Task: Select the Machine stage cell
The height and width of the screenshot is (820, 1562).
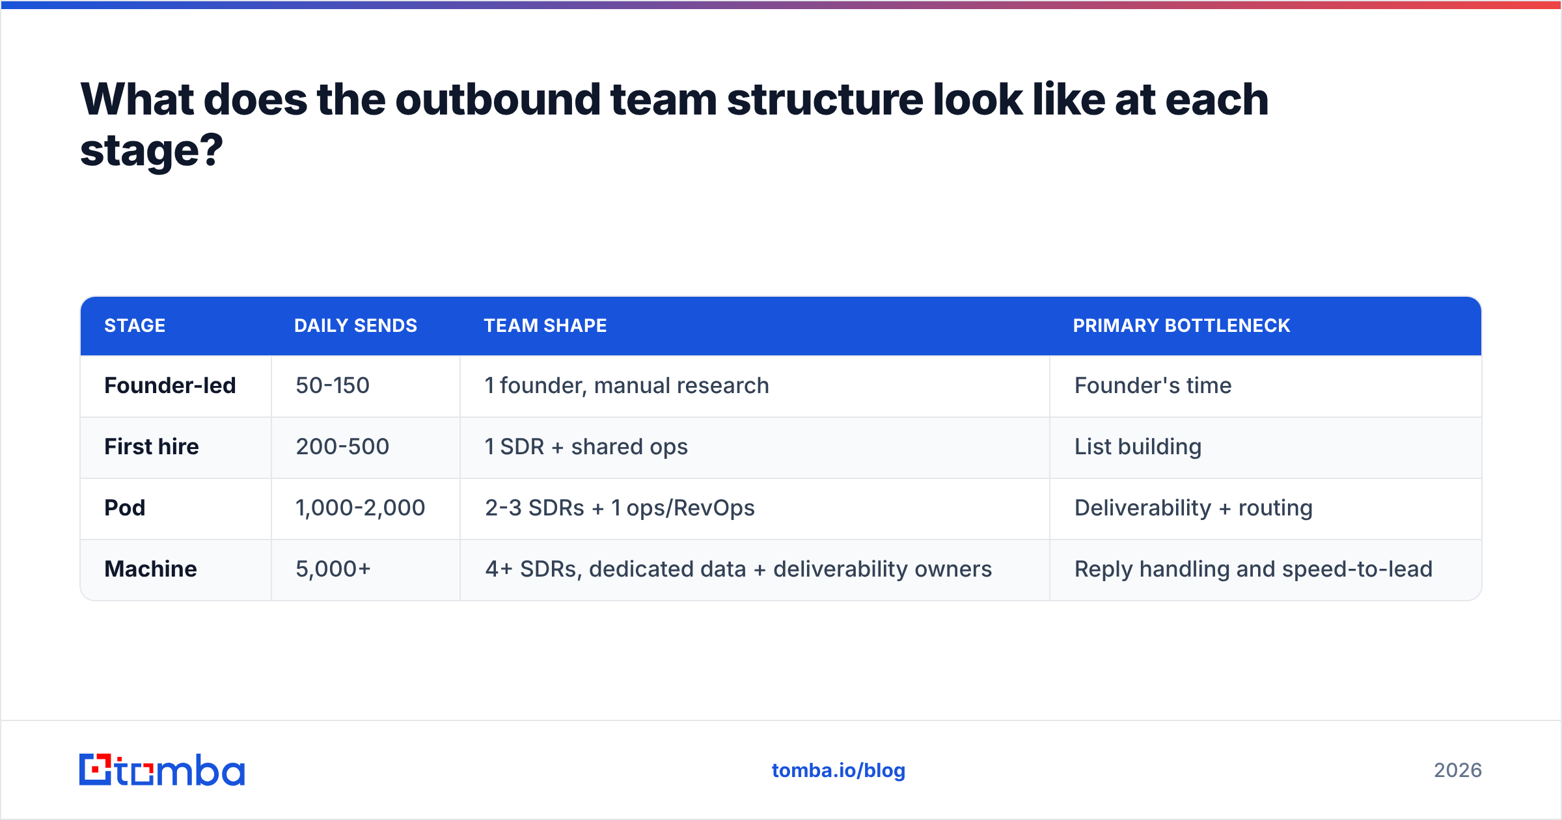Action: [x=176, y=569]
